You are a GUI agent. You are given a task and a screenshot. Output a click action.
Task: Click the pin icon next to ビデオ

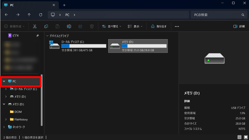coord(38,36)
